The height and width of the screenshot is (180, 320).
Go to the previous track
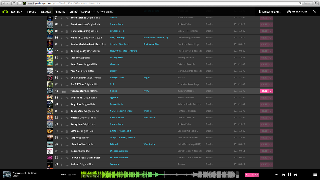(283, 175)
